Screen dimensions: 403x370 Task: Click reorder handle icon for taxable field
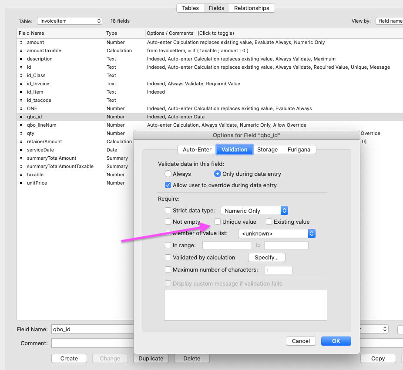[21, 175]
